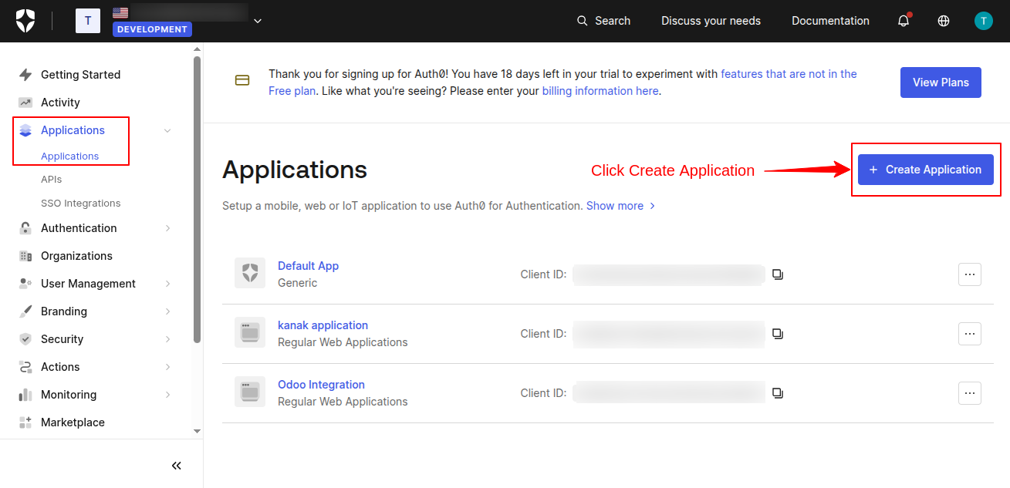This screenshot has width=1010, height=488.
Task: Open the Default App link
Action: 308,266
